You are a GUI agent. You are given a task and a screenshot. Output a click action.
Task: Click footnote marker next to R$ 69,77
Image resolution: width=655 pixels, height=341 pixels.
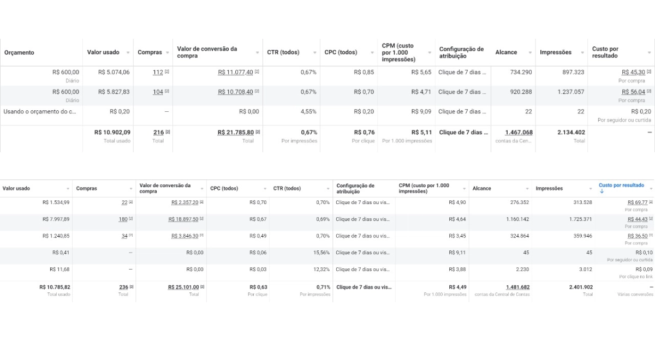tap(651, 202)
